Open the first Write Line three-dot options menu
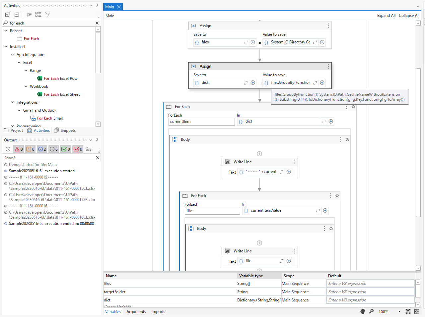The image size is (425, 317). 295,162
